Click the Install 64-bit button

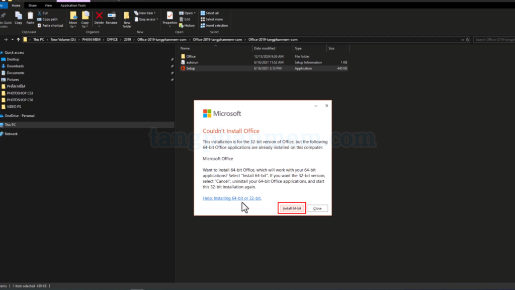point(292,208)
